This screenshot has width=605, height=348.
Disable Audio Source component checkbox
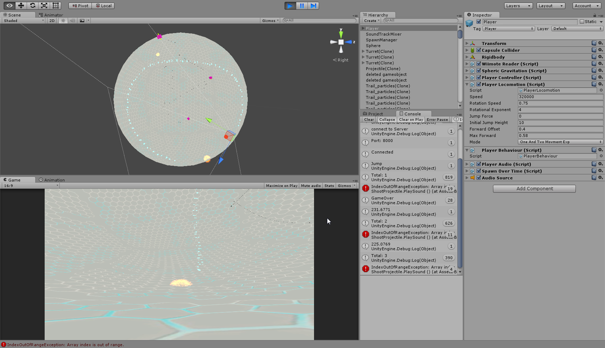point(479,178)
